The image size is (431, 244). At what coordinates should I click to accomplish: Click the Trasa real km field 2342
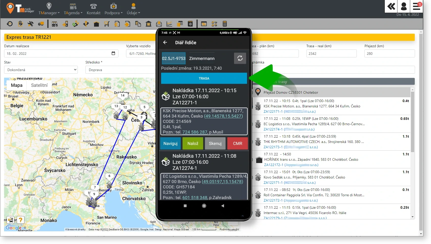point(331,53)
